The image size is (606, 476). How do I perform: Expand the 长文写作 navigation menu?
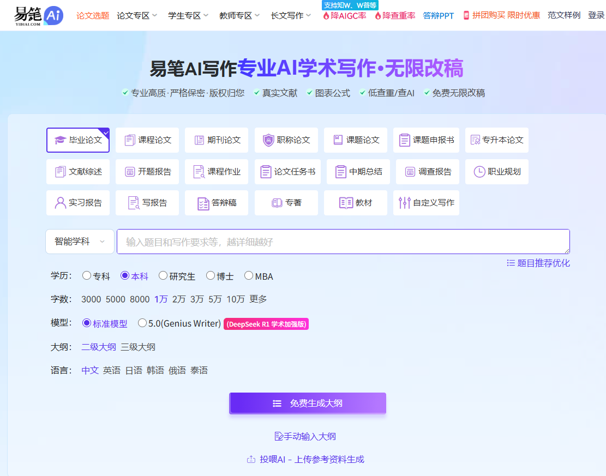291,16
